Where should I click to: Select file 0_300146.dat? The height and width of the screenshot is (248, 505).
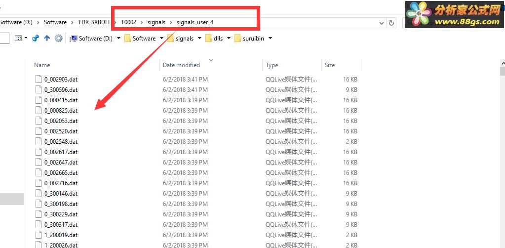pyautogui.click(x=61, y=194)
